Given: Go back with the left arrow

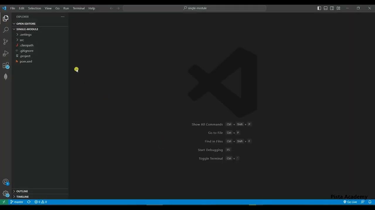Looking at the screenshot, I should pyautogui.click(x=111, y=8).
